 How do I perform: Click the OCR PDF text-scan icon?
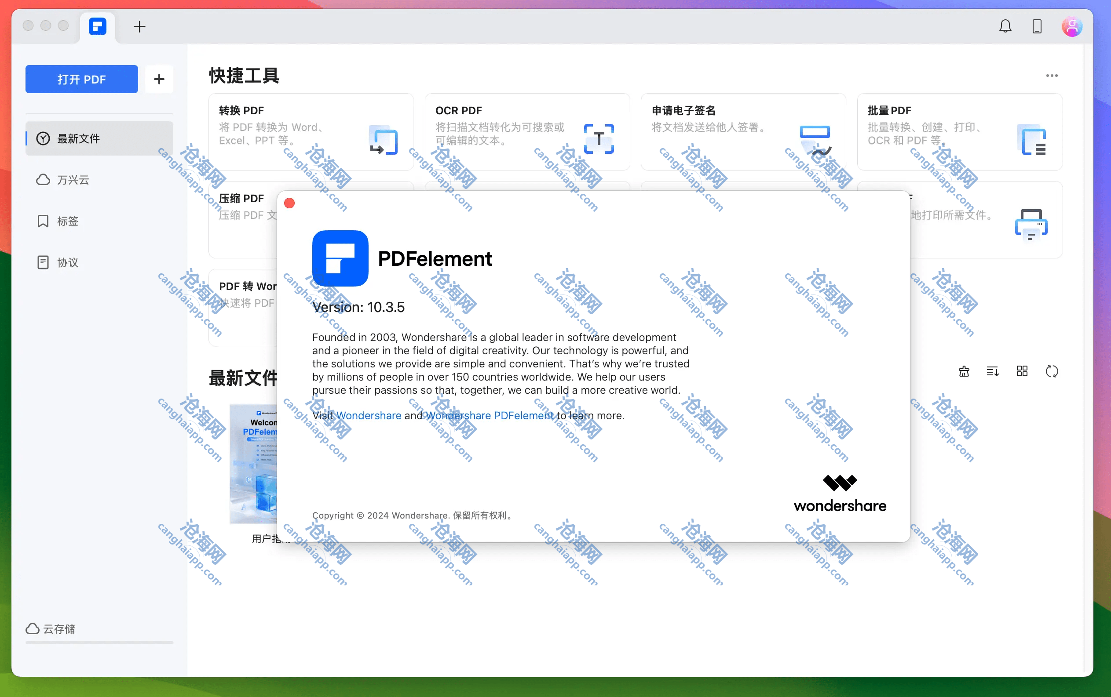coord(599,139)
